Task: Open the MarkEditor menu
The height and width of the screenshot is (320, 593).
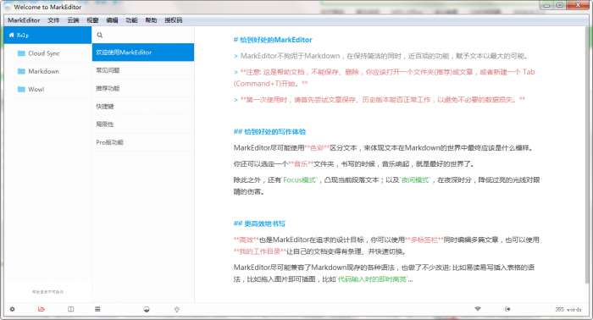Action: coord(24,20)
